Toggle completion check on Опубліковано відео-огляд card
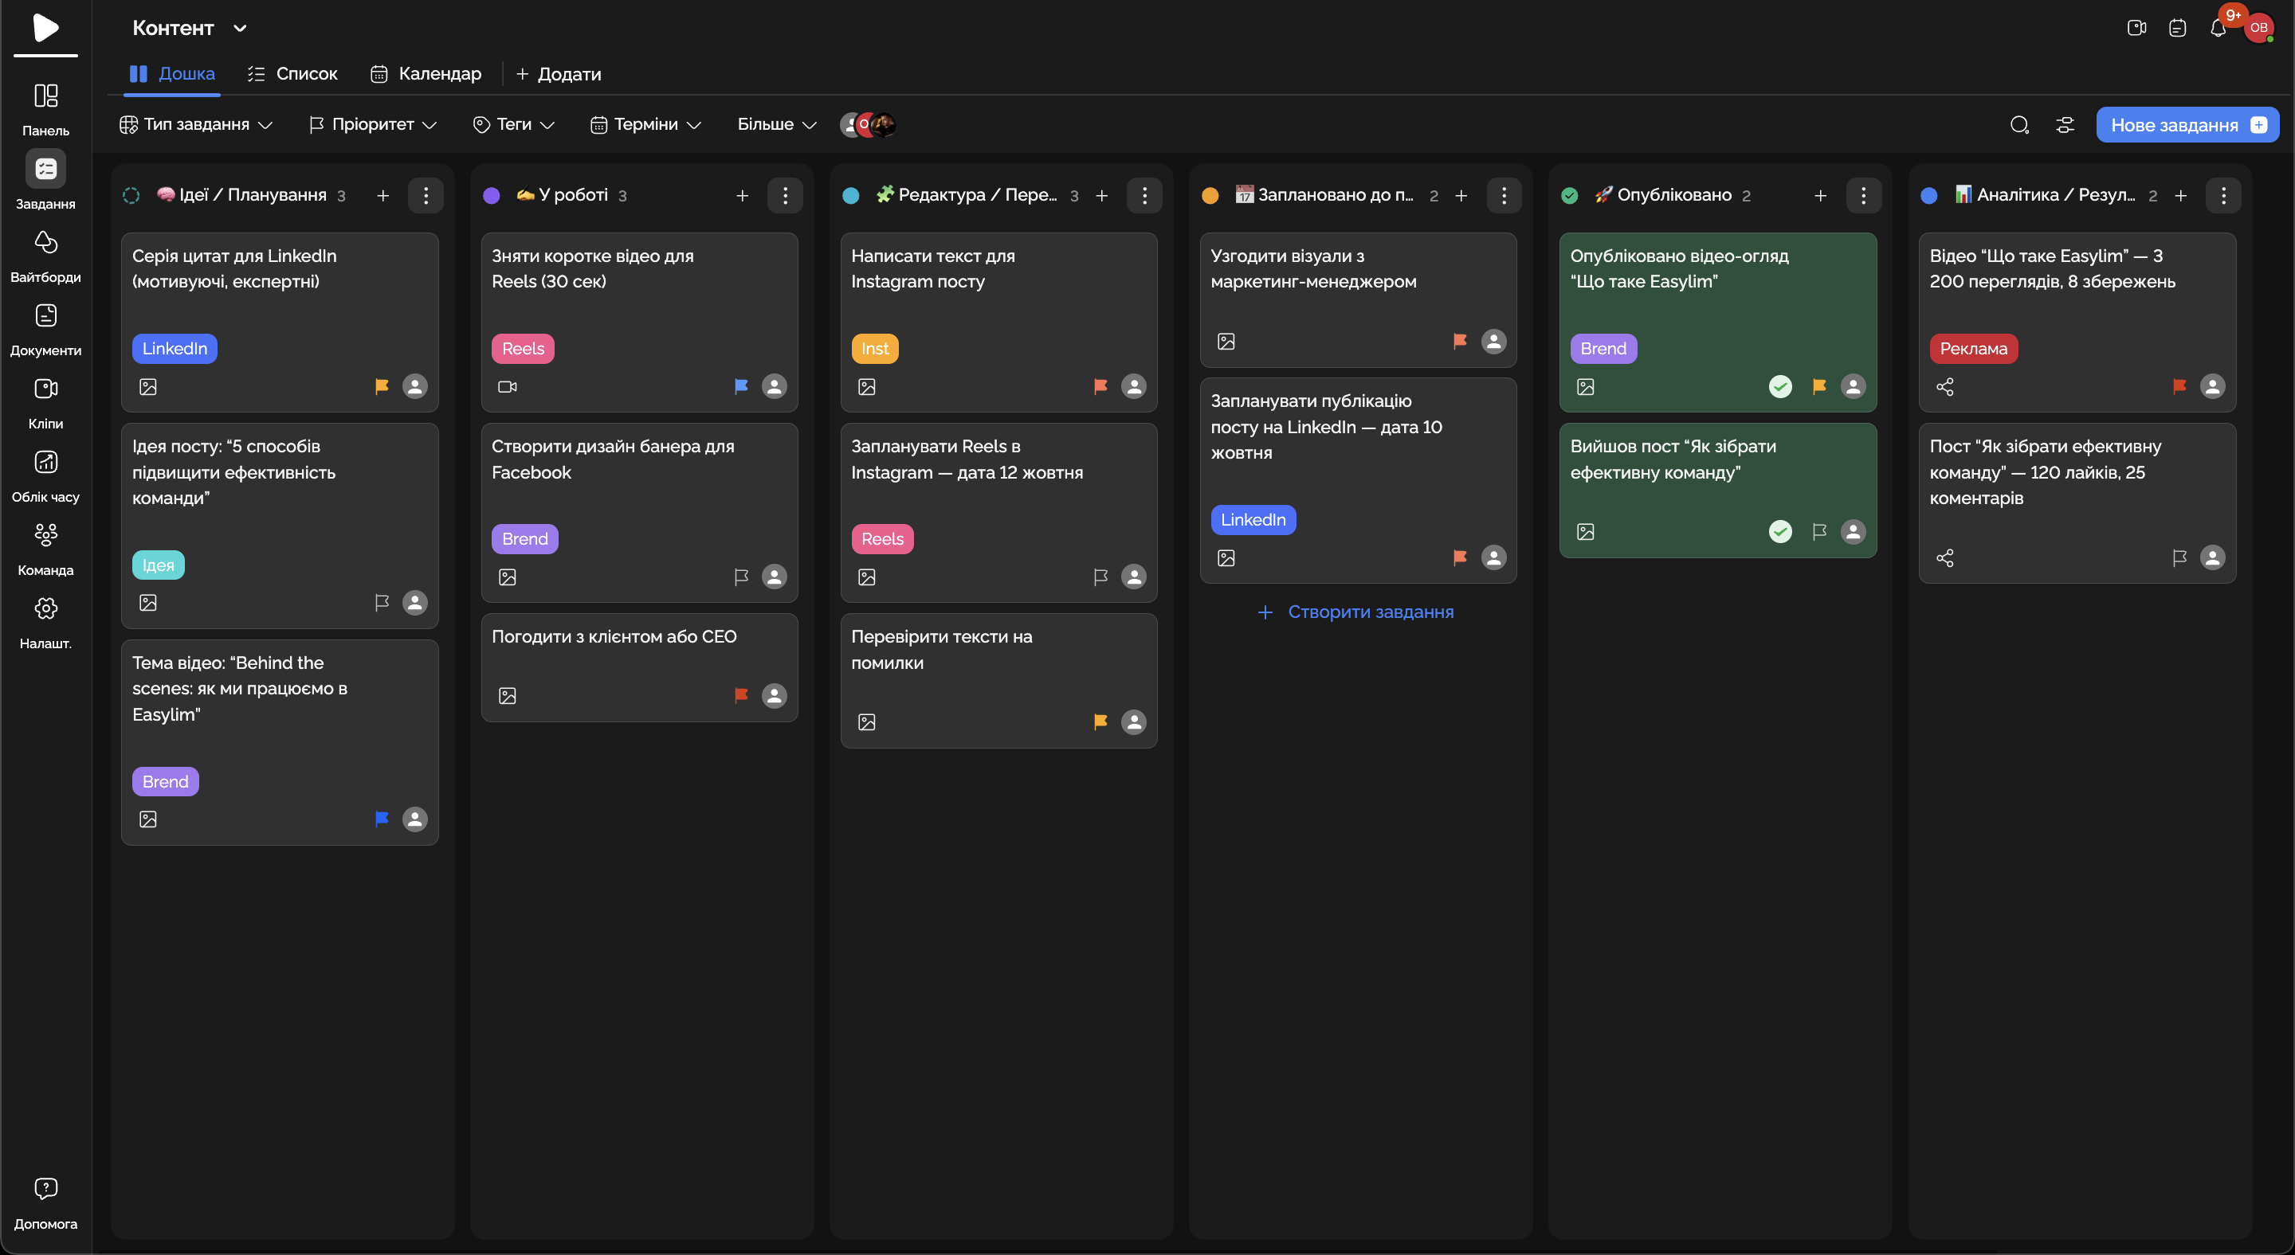 (x=1780, y=386)
